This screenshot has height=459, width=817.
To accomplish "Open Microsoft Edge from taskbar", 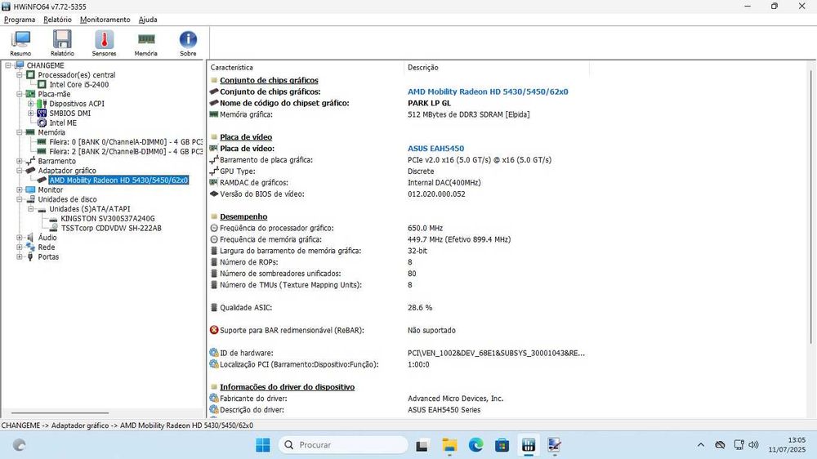I will coord(475,445).
